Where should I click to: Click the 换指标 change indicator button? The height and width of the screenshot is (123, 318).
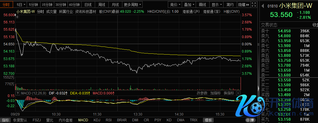tap(229, 93)
